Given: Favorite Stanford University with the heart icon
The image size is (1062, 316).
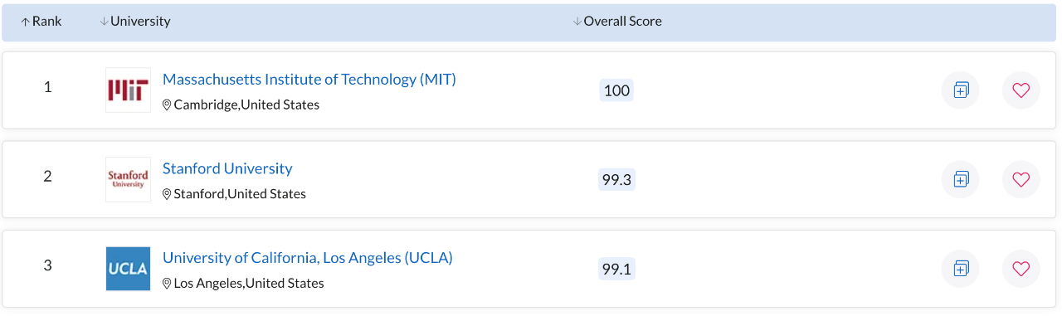Looking at the screenshot, I should click(x=1021, y=179).
